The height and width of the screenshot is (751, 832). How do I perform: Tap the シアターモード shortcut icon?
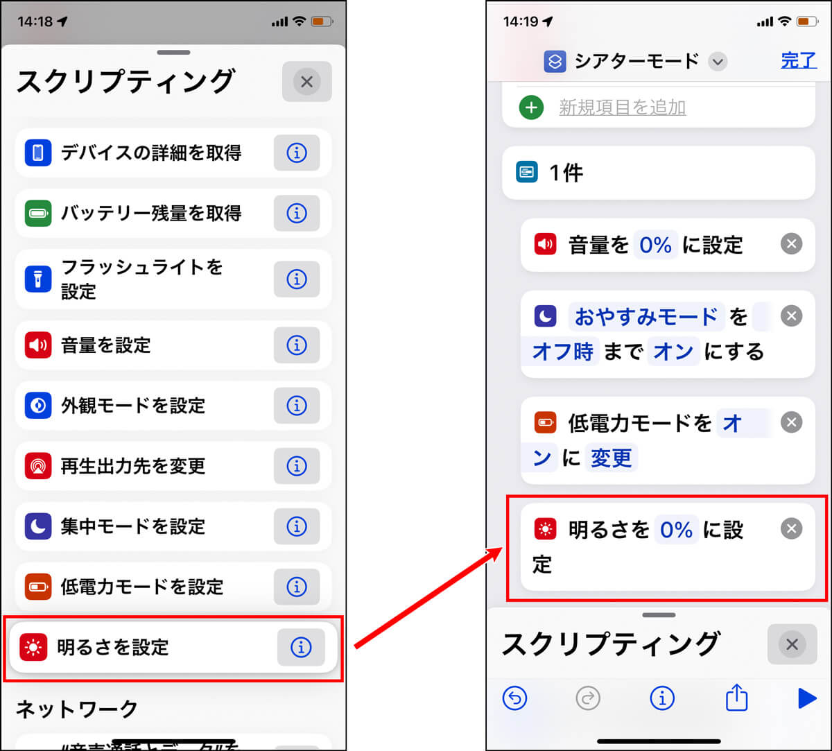[554, 62]
